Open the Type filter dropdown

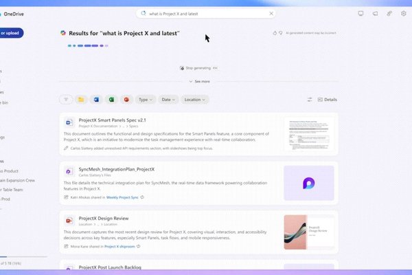point(146,100)
